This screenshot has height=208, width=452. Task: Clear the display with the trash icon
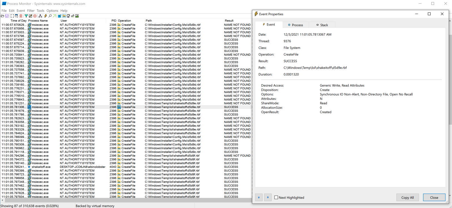tap(21, 16)
